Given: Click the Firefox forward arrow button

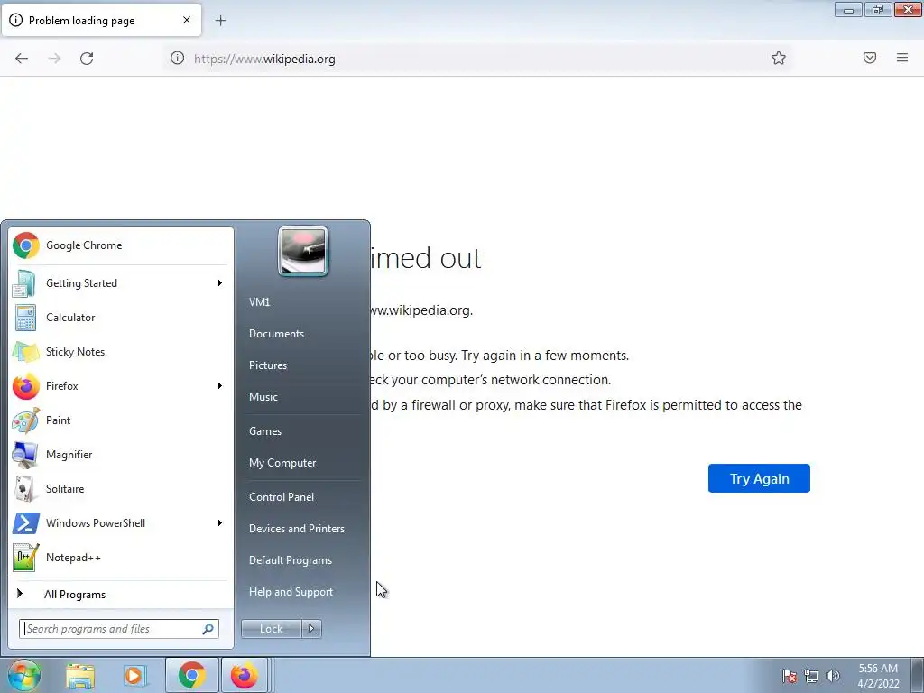Looking at the screenshot, I should coord(54,59).
